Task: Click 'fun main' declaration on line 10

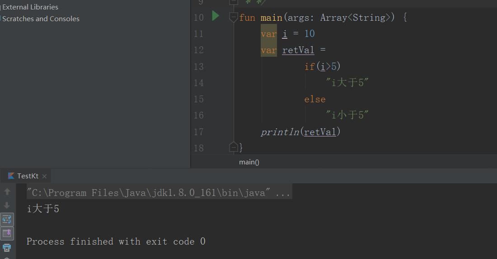Action: point(261,18)
